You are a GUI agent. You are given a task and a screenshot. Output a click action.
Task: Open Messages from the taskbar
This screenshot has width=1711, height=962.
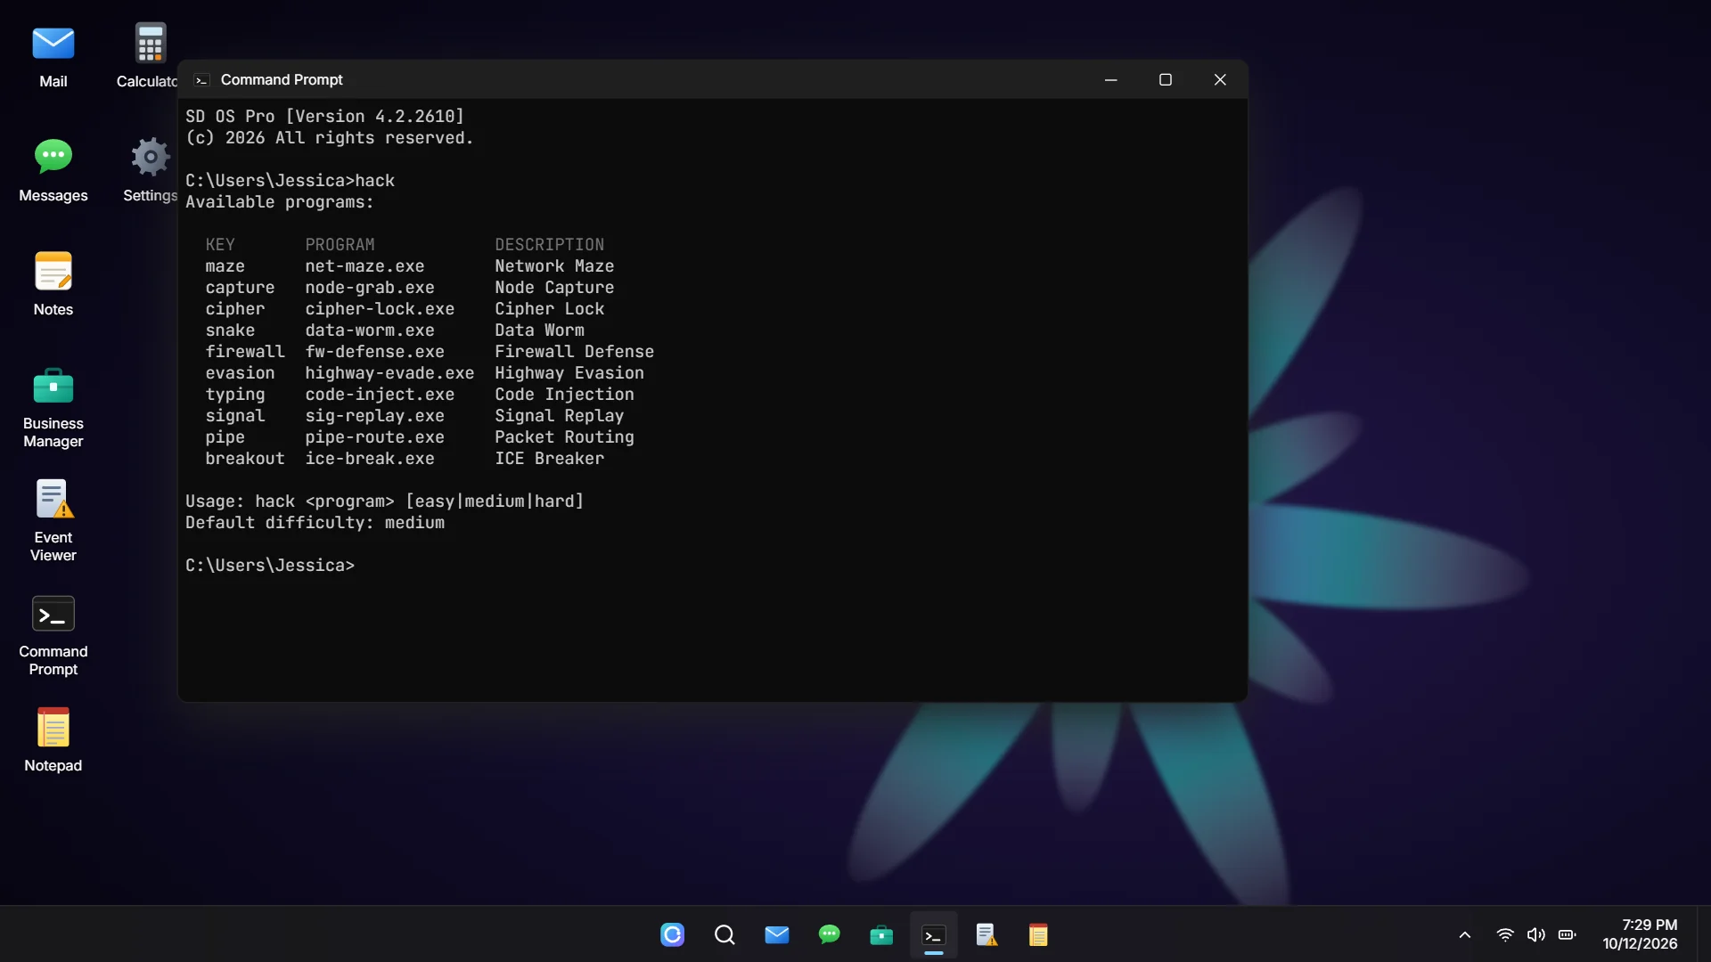pos(829,934)
